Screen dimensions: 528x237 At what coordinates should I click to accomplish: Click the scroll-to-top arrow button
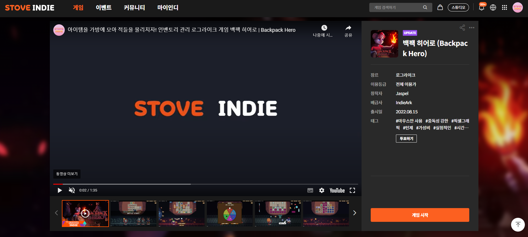click(x=518, y=225)
